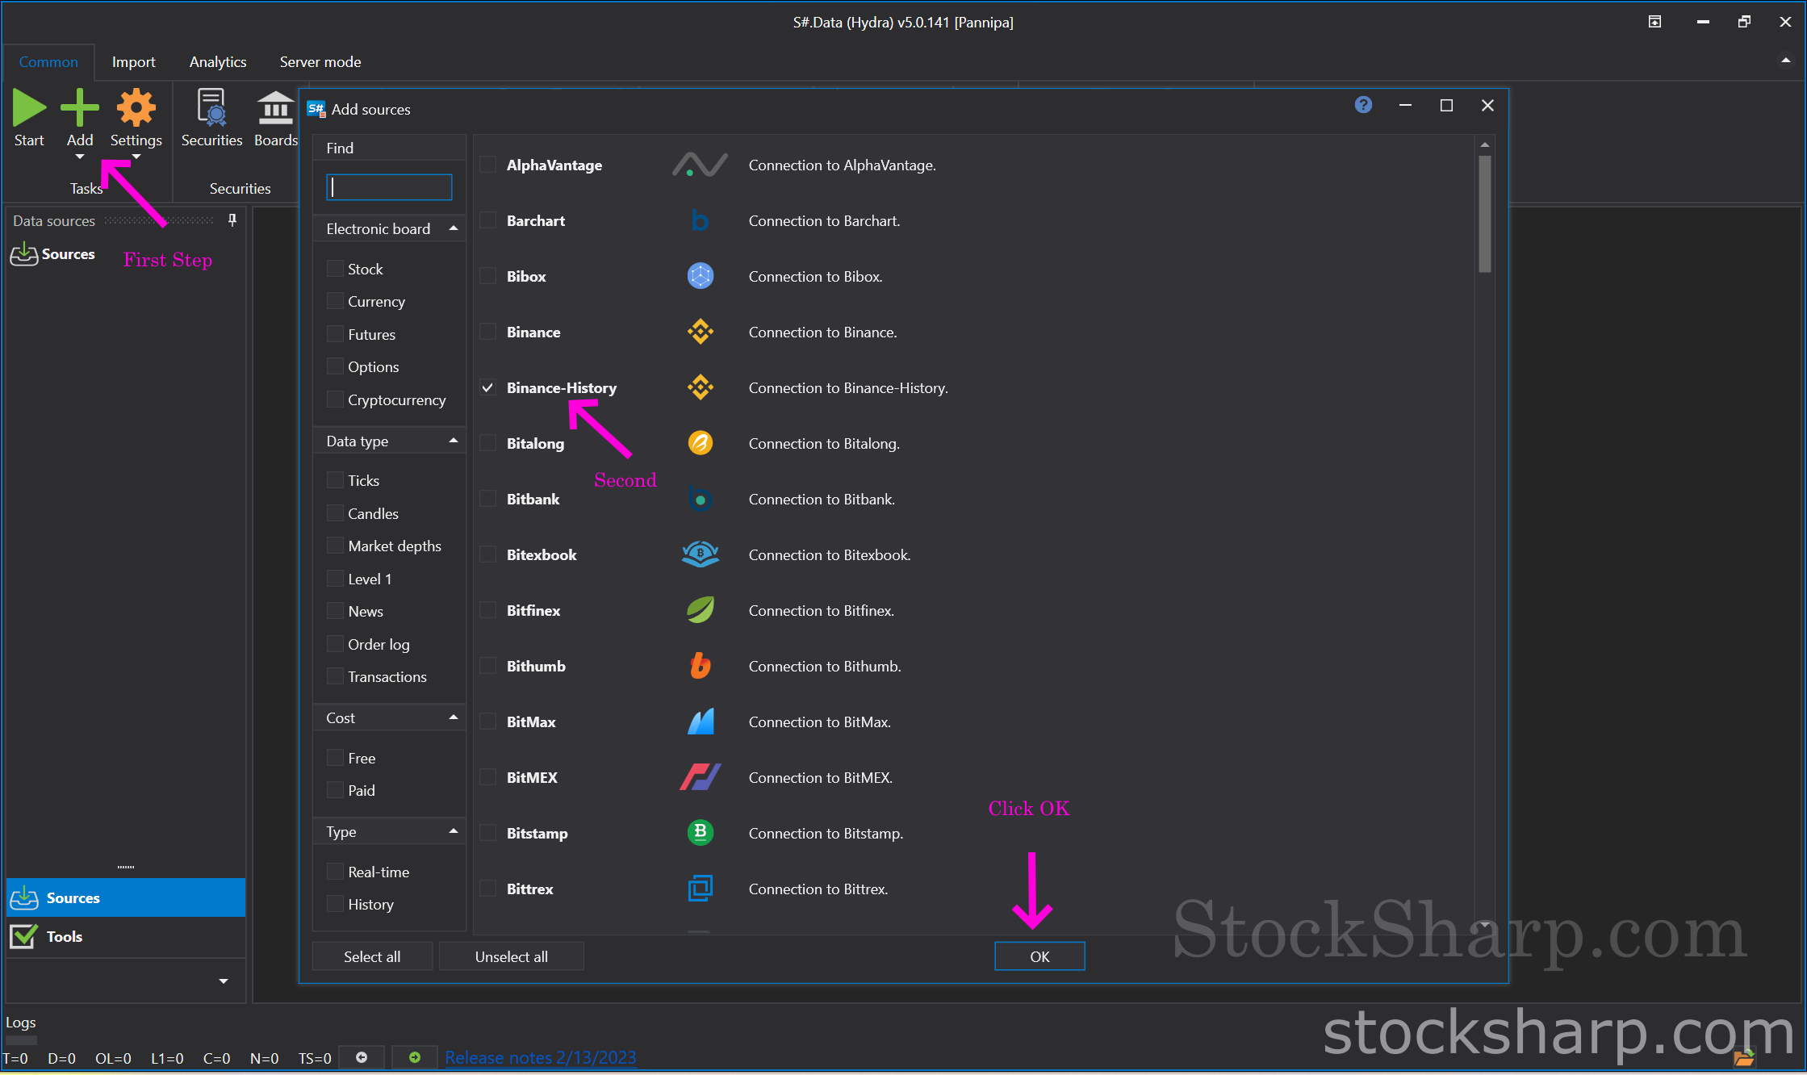1807x1075 pixels.
Task: Click the AlphaVantage connection icon
Action: point(700,164)
